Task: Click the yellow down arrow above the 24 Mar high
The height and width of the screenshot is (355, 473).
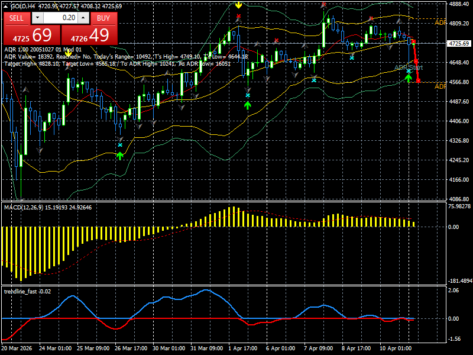Action: (69, 54)
